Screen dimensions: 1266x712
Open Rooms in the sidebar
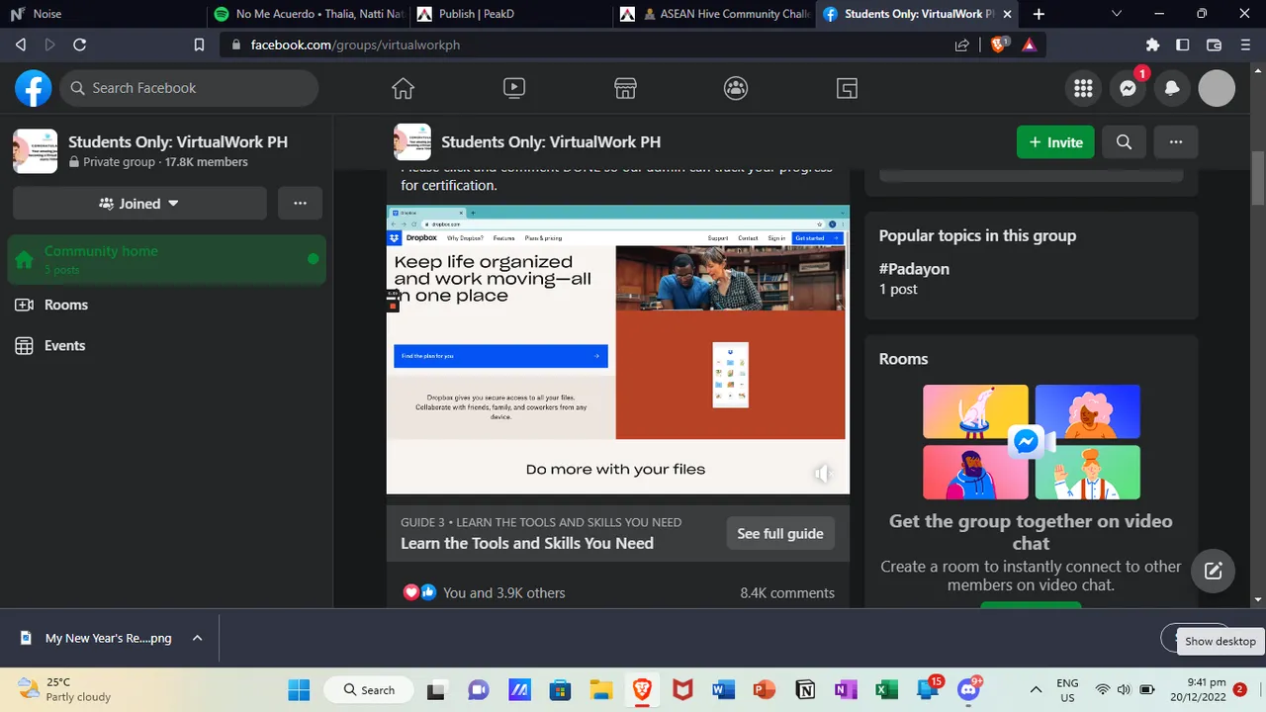[166, 305]
